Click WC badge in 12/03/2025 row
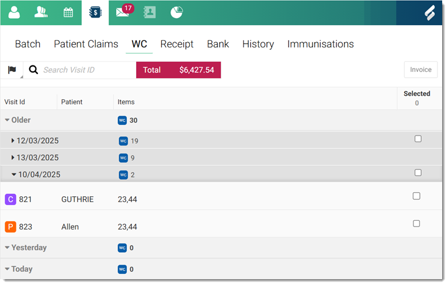448x285 pixels. (x=123, y=141)
